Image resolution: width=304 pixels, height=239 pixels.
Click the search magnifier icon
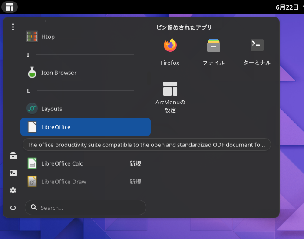[x=34, y=207]
